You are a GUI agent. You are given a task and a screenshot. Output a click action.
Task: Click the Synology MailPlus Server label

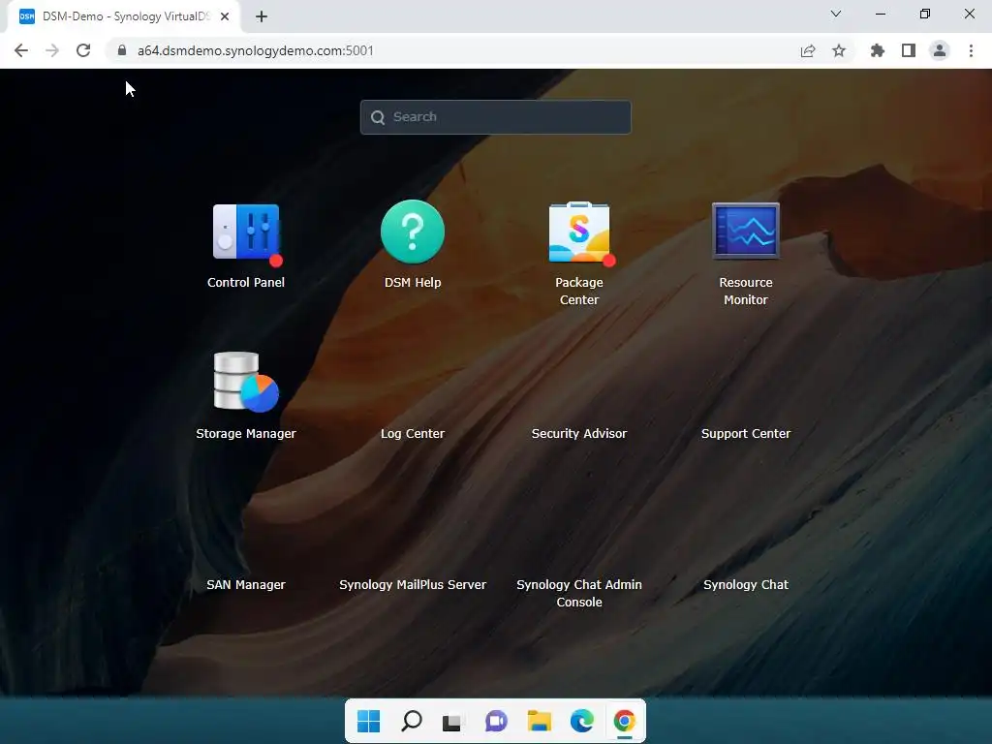pyautogui.click(x=413, y=584)
